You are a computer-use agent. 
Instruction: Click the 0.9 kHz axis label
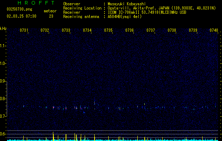pos(2,81)
